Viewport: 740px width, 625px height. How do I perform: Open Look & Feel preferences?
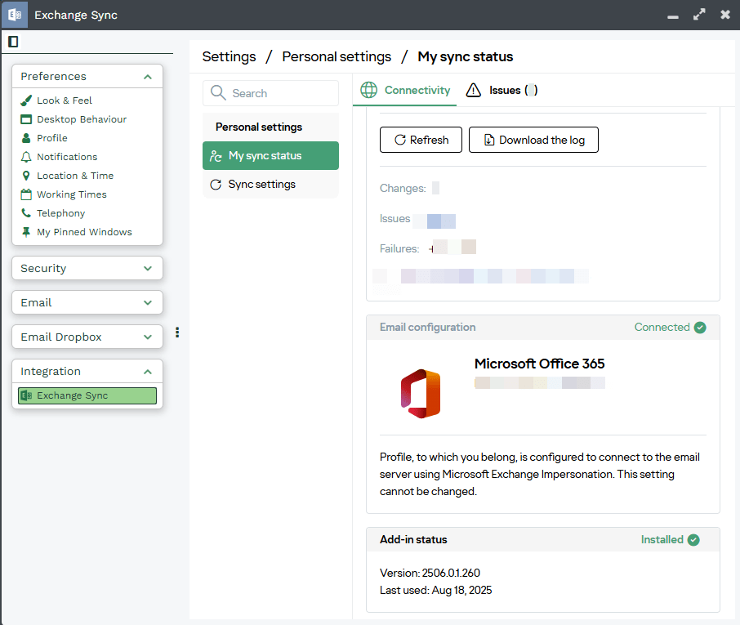pyautogui.click(x=65, y=100)
